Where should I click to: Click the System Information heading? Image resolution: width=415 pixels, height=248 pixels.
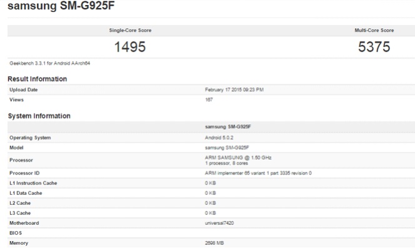(x=39, y=116)
